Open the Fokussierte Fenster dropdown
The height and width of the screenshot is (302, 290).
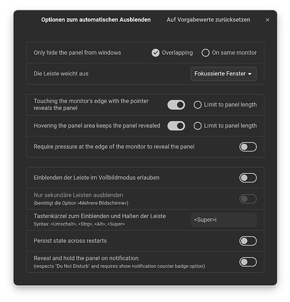pos(224,74)
